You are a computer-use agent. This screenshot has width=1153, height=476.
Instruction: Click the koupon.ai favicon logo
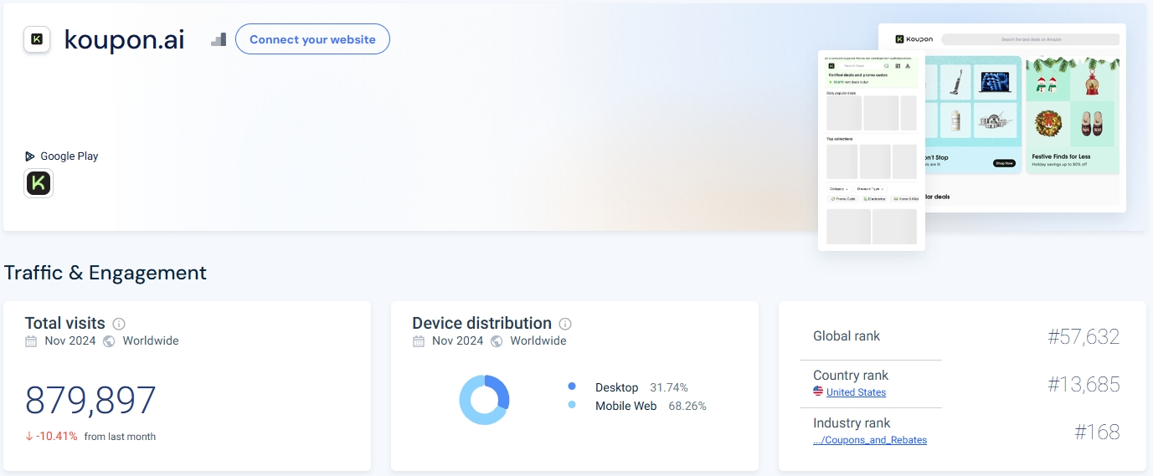point(37,39)
